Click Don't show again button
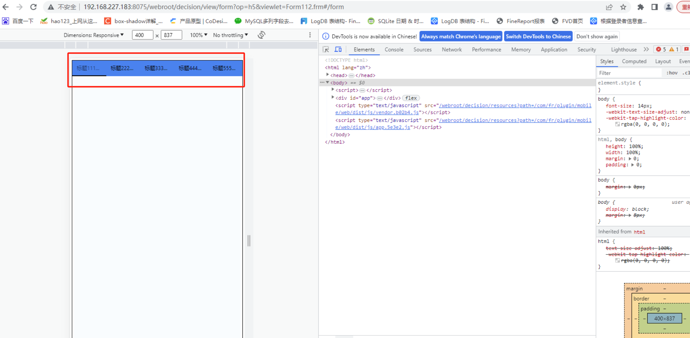The width and height of the screenshot is (690, 338). [597, 36]
